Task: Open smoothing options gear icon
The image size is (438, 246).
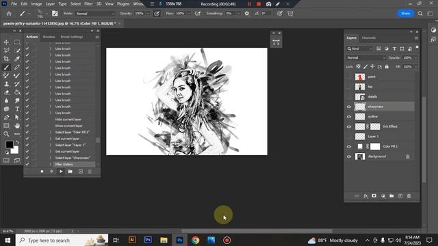Action: (x=246, y=14)
